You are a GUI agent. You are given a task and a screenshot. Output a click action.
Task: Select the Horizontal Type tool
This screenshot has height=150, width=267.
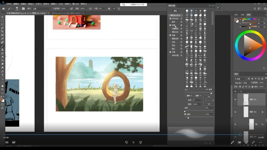(2, 75)
